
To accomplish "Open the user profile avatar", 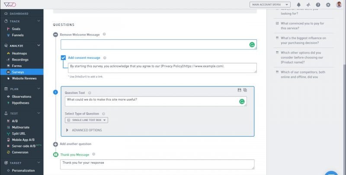I will point(339,4).
